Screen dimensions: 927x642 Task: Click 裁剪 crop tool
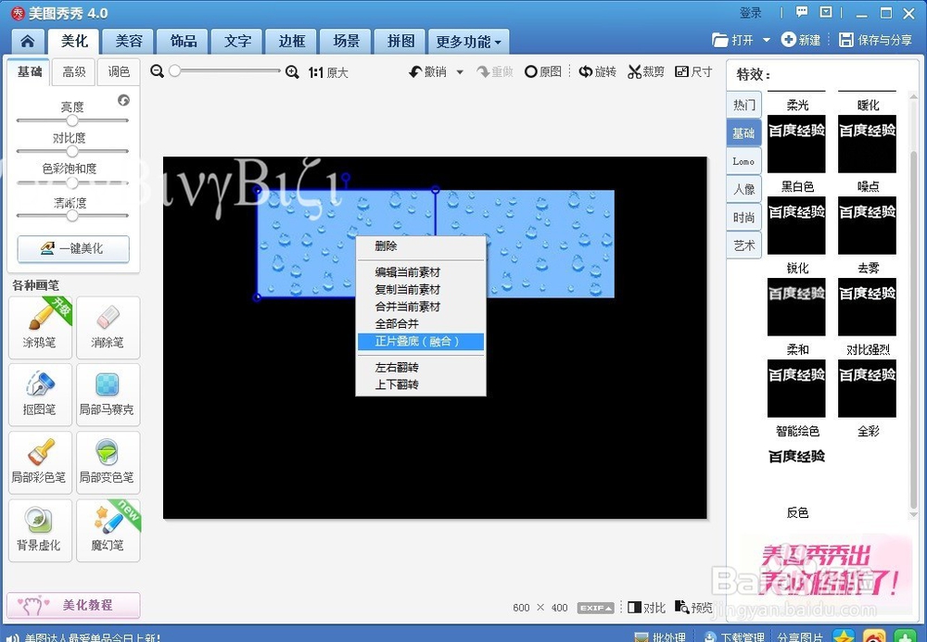coord(646,72)
